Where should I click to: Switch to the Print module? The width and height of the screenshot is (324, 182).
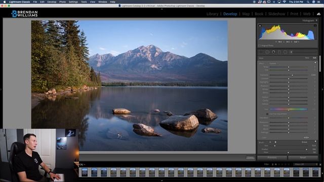pyautogui.click(x=294, y=14)
